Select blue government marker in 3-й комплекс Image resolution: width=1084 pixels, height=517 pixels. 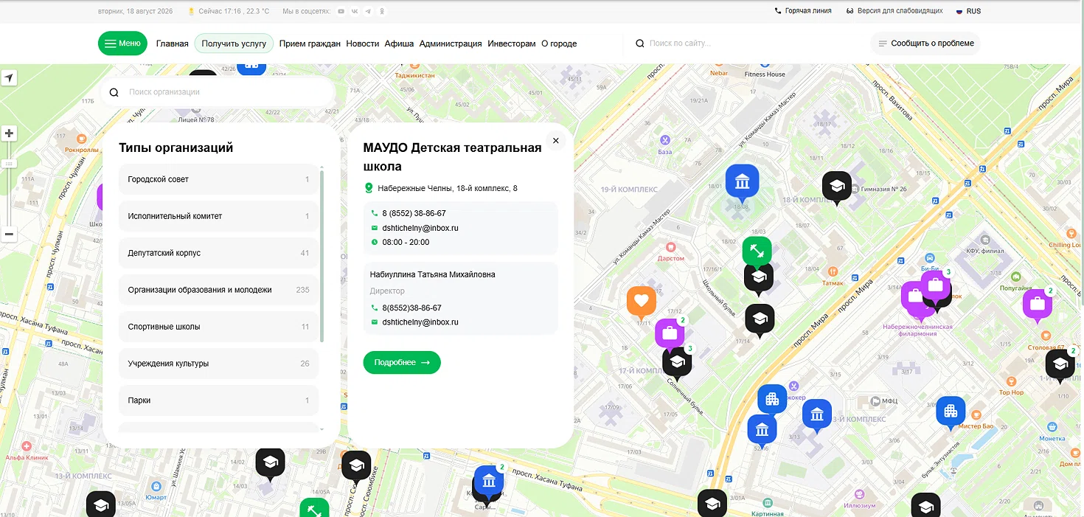tap(817, 415)
